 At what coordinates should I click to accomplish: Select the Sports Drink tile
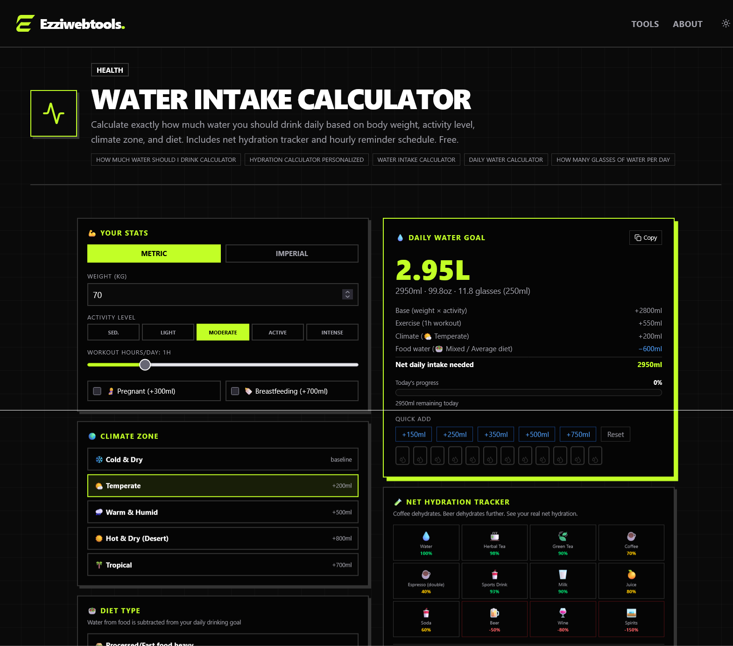pos(494,581)
